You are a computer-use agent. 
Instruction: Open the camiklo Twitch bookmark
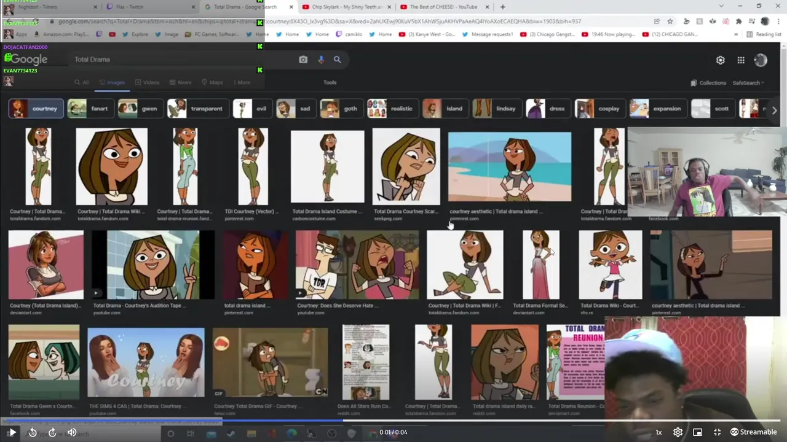[x=349, y=34]
